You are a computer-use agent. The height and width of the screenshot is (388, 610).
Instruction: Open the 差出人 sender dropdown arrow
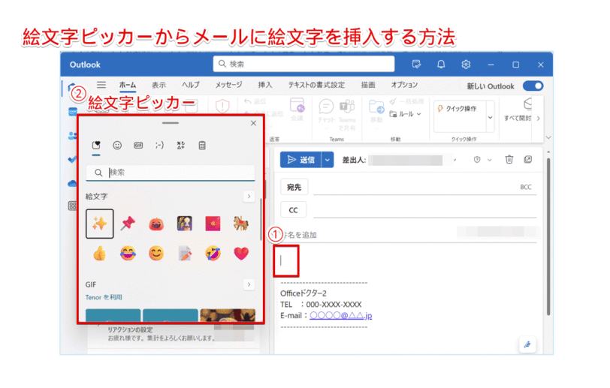[x=454, y=160]
